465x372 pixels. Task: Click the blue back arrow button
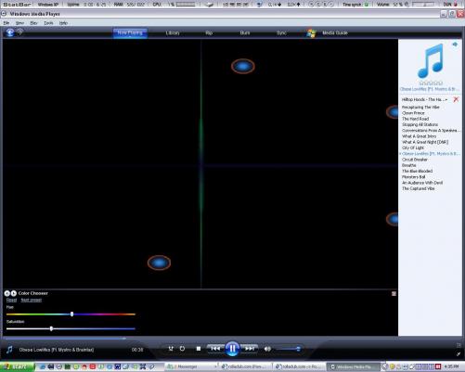coord(10,32)
